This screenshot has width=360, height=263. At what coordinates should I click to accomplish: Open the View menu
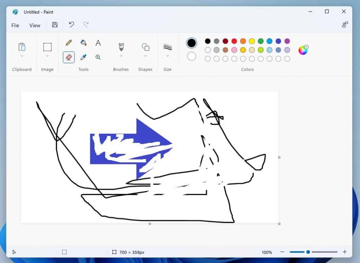point(35,25)
